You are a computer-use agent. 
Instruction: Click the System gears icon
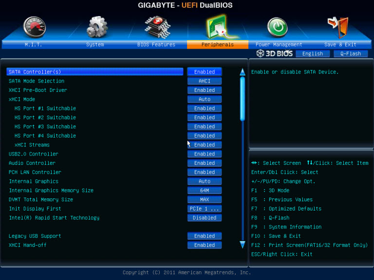point(97,27)
